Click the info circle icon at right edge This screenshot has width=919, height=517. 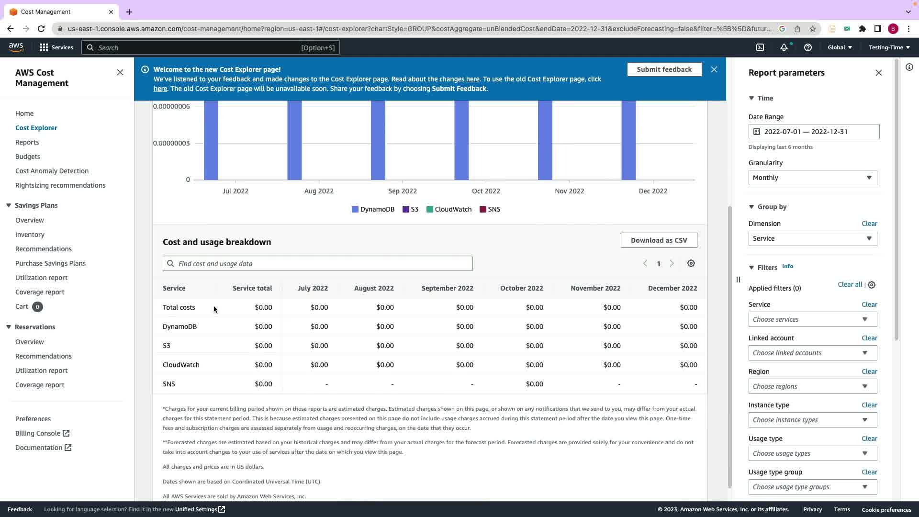click(909, 67)
